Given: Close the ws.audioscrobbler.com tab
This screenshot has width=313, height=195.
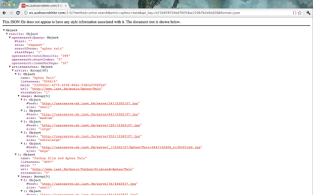Looking at the screenshot, I should (66, 5).
